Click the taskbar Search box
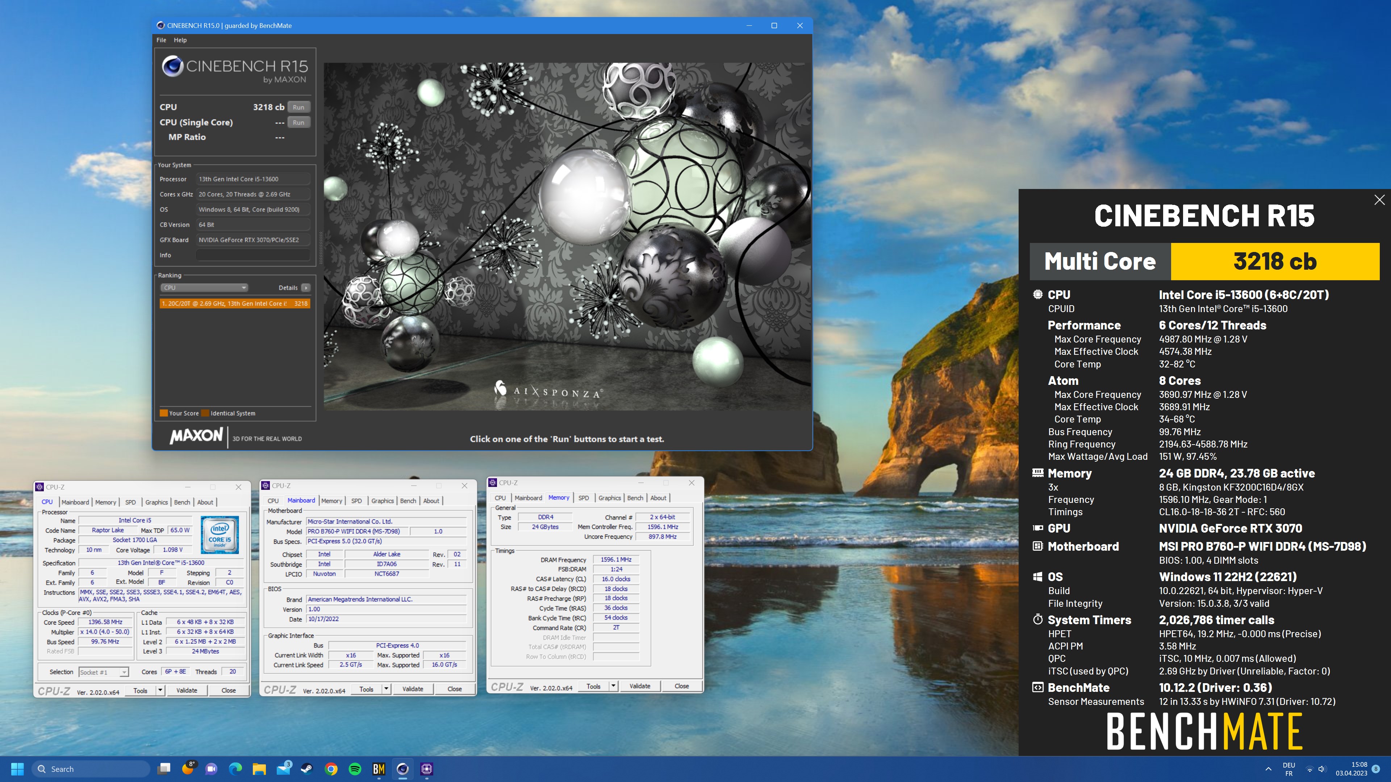Viewport: 1391px width, 782px height. (90, 769)
